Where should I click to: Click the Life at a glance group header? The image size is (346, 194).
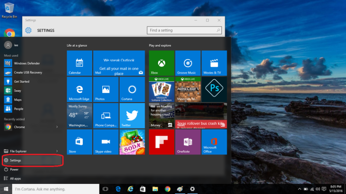pyautogui.click(x=77, y=46)
